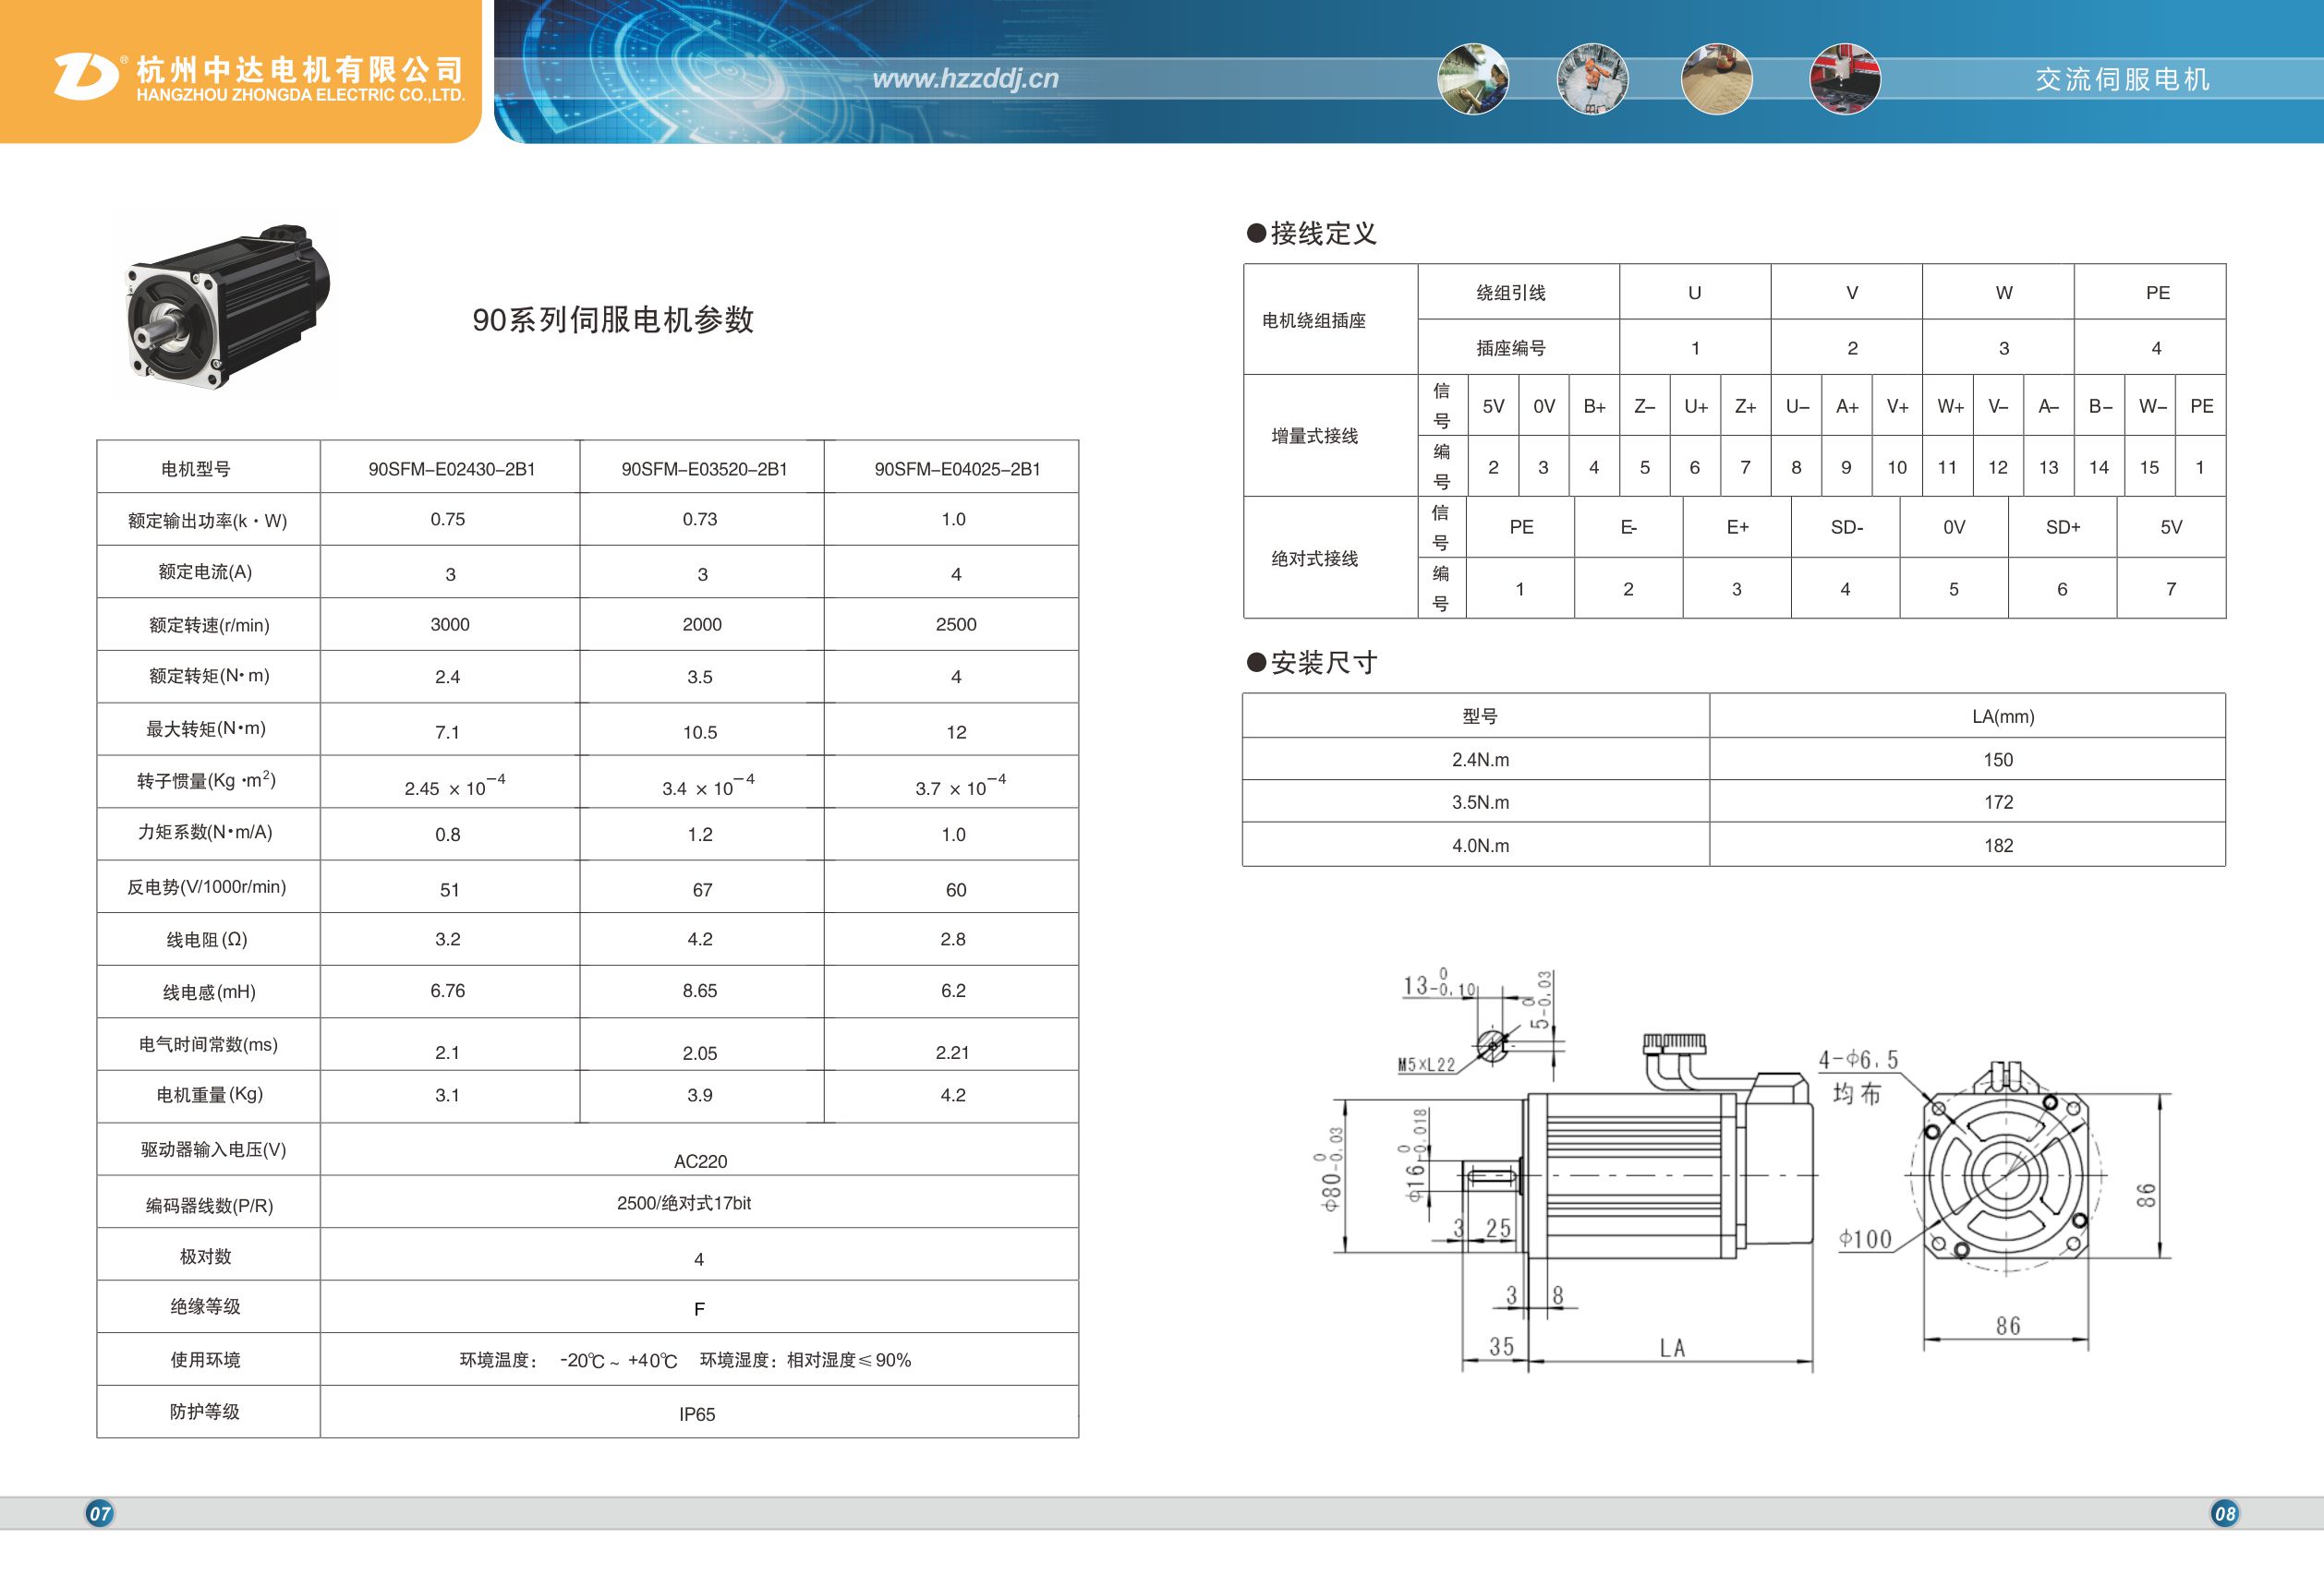Click rated speed value 2500
The width and height of the screenshot is (2324, 1587).
pos(956,623)
